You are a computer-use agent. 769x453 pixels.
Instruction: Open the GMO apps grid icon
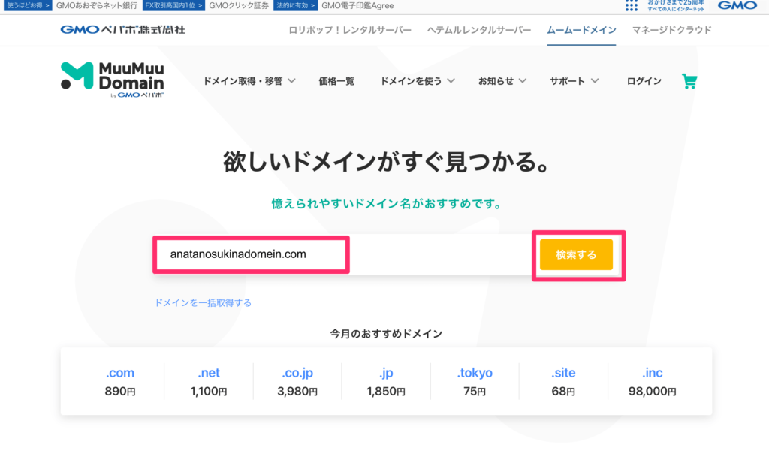tap(632, 6)
